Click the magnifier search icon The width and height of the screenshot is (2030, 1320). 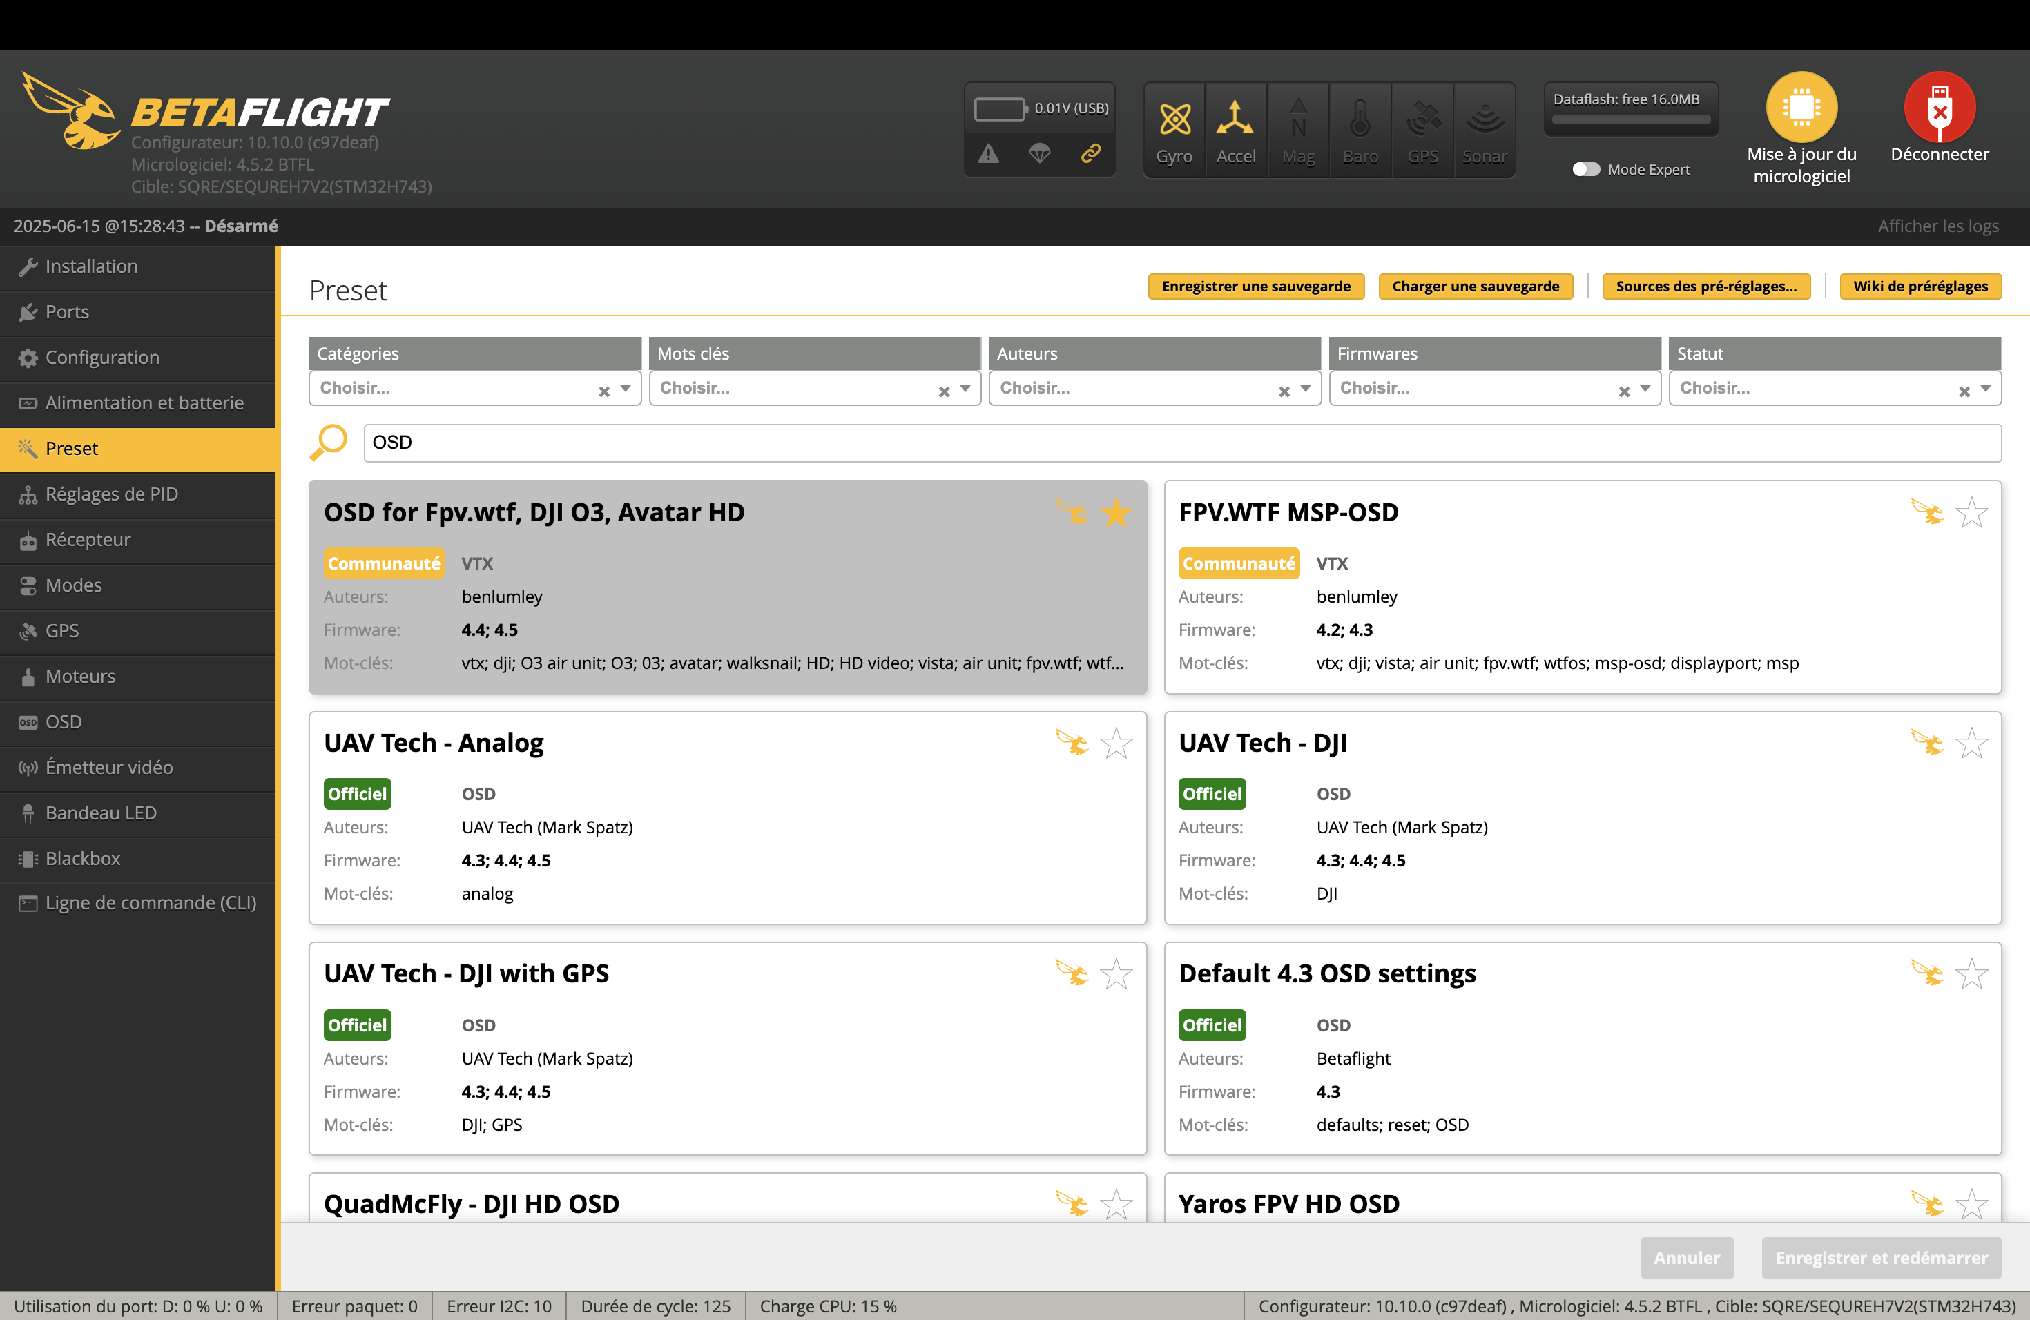coord(329,443)
